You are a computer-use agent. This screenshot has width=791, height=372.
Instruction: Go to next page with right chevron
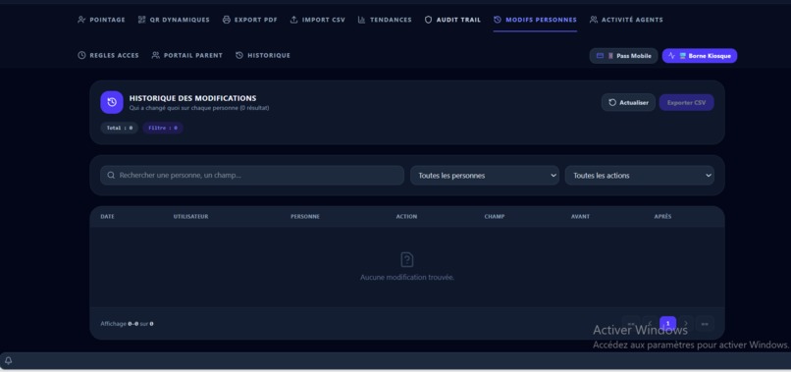[x=686, y=324]
